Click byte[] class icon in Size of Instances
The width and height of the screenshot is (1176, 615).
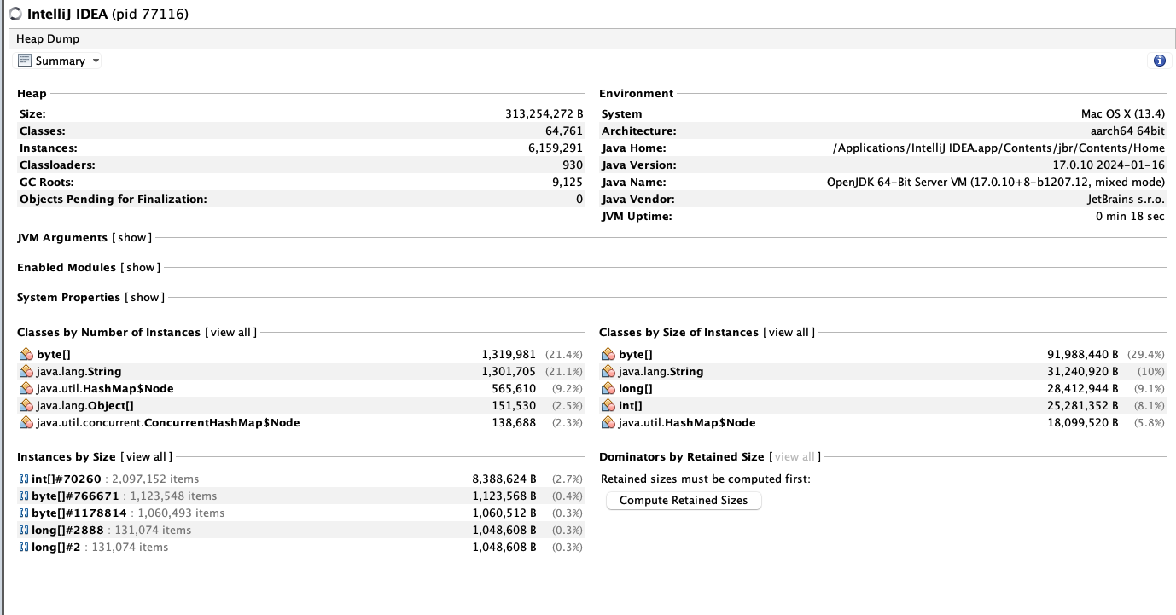pos(608,354)
